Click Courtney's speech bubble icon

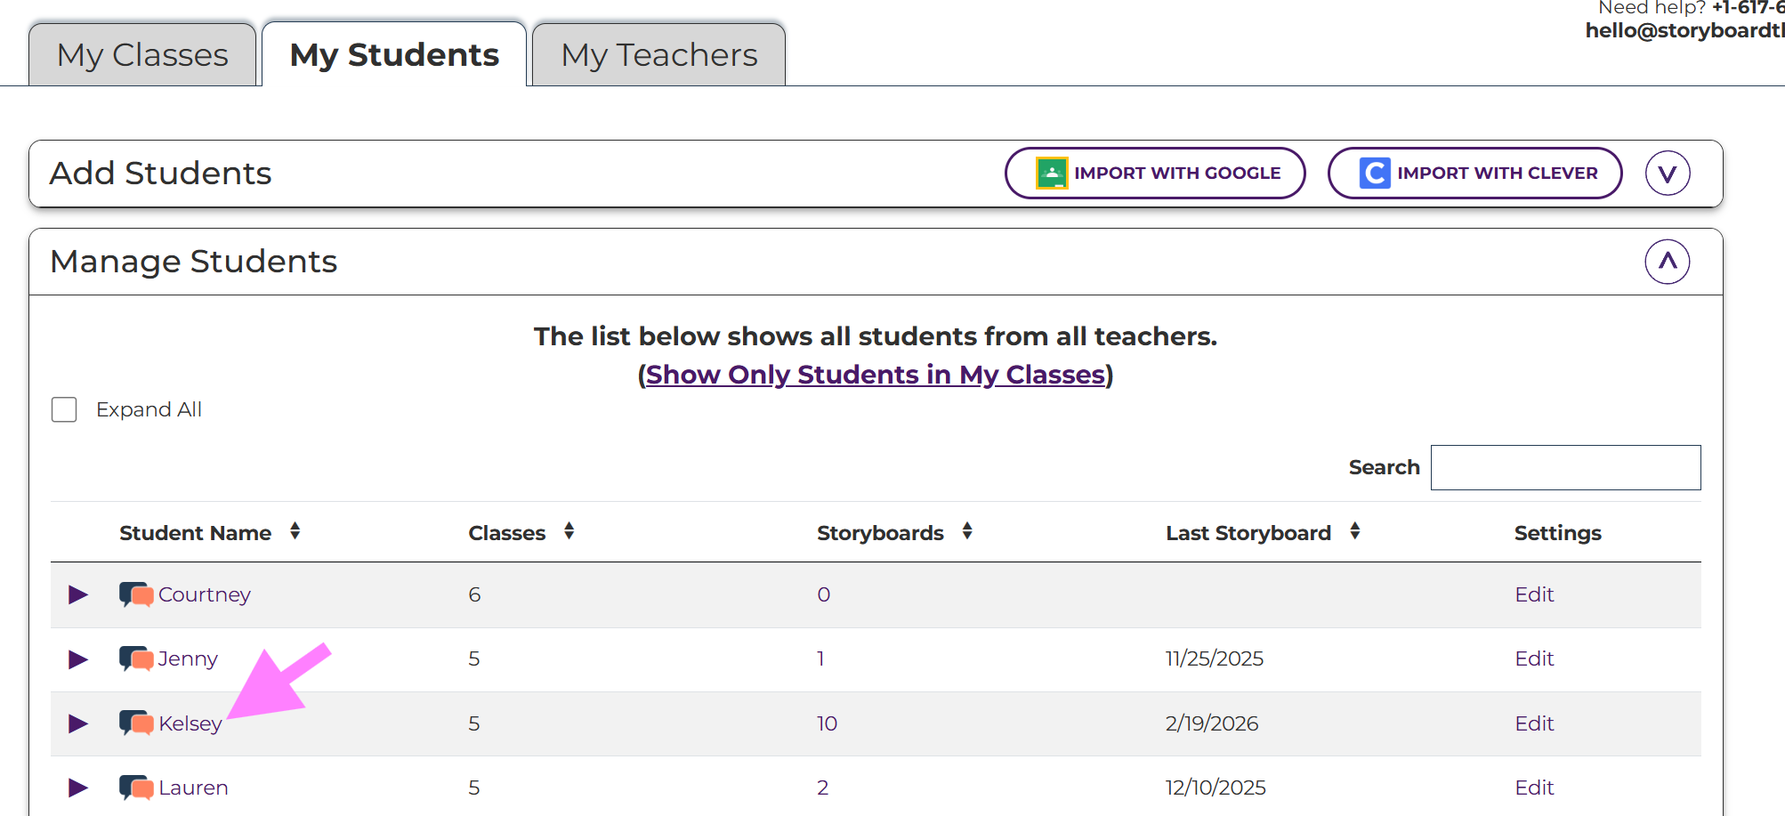[136, 594]
